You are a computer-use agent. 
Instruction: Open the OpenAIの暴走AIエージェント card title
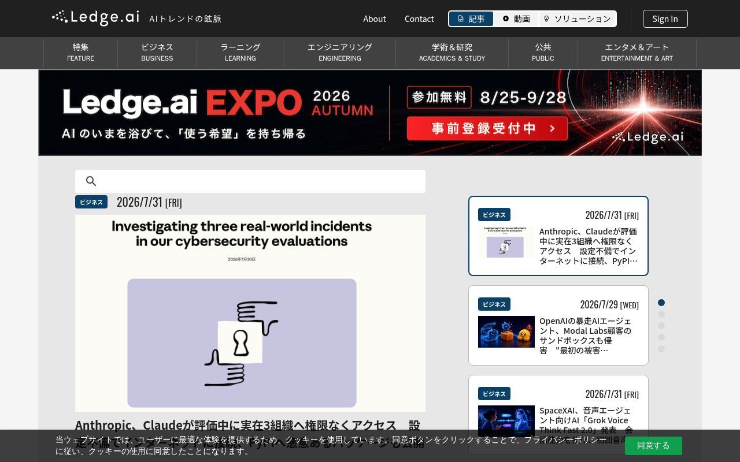pos(589,336)
